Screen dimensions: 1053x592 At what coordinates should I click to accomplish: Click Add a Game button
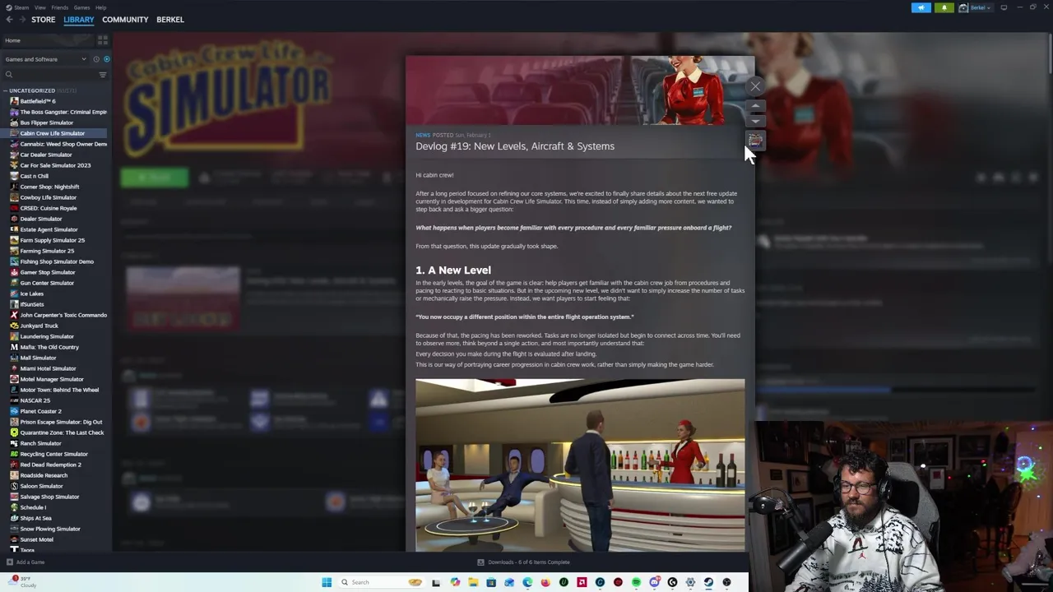[25, 562]
